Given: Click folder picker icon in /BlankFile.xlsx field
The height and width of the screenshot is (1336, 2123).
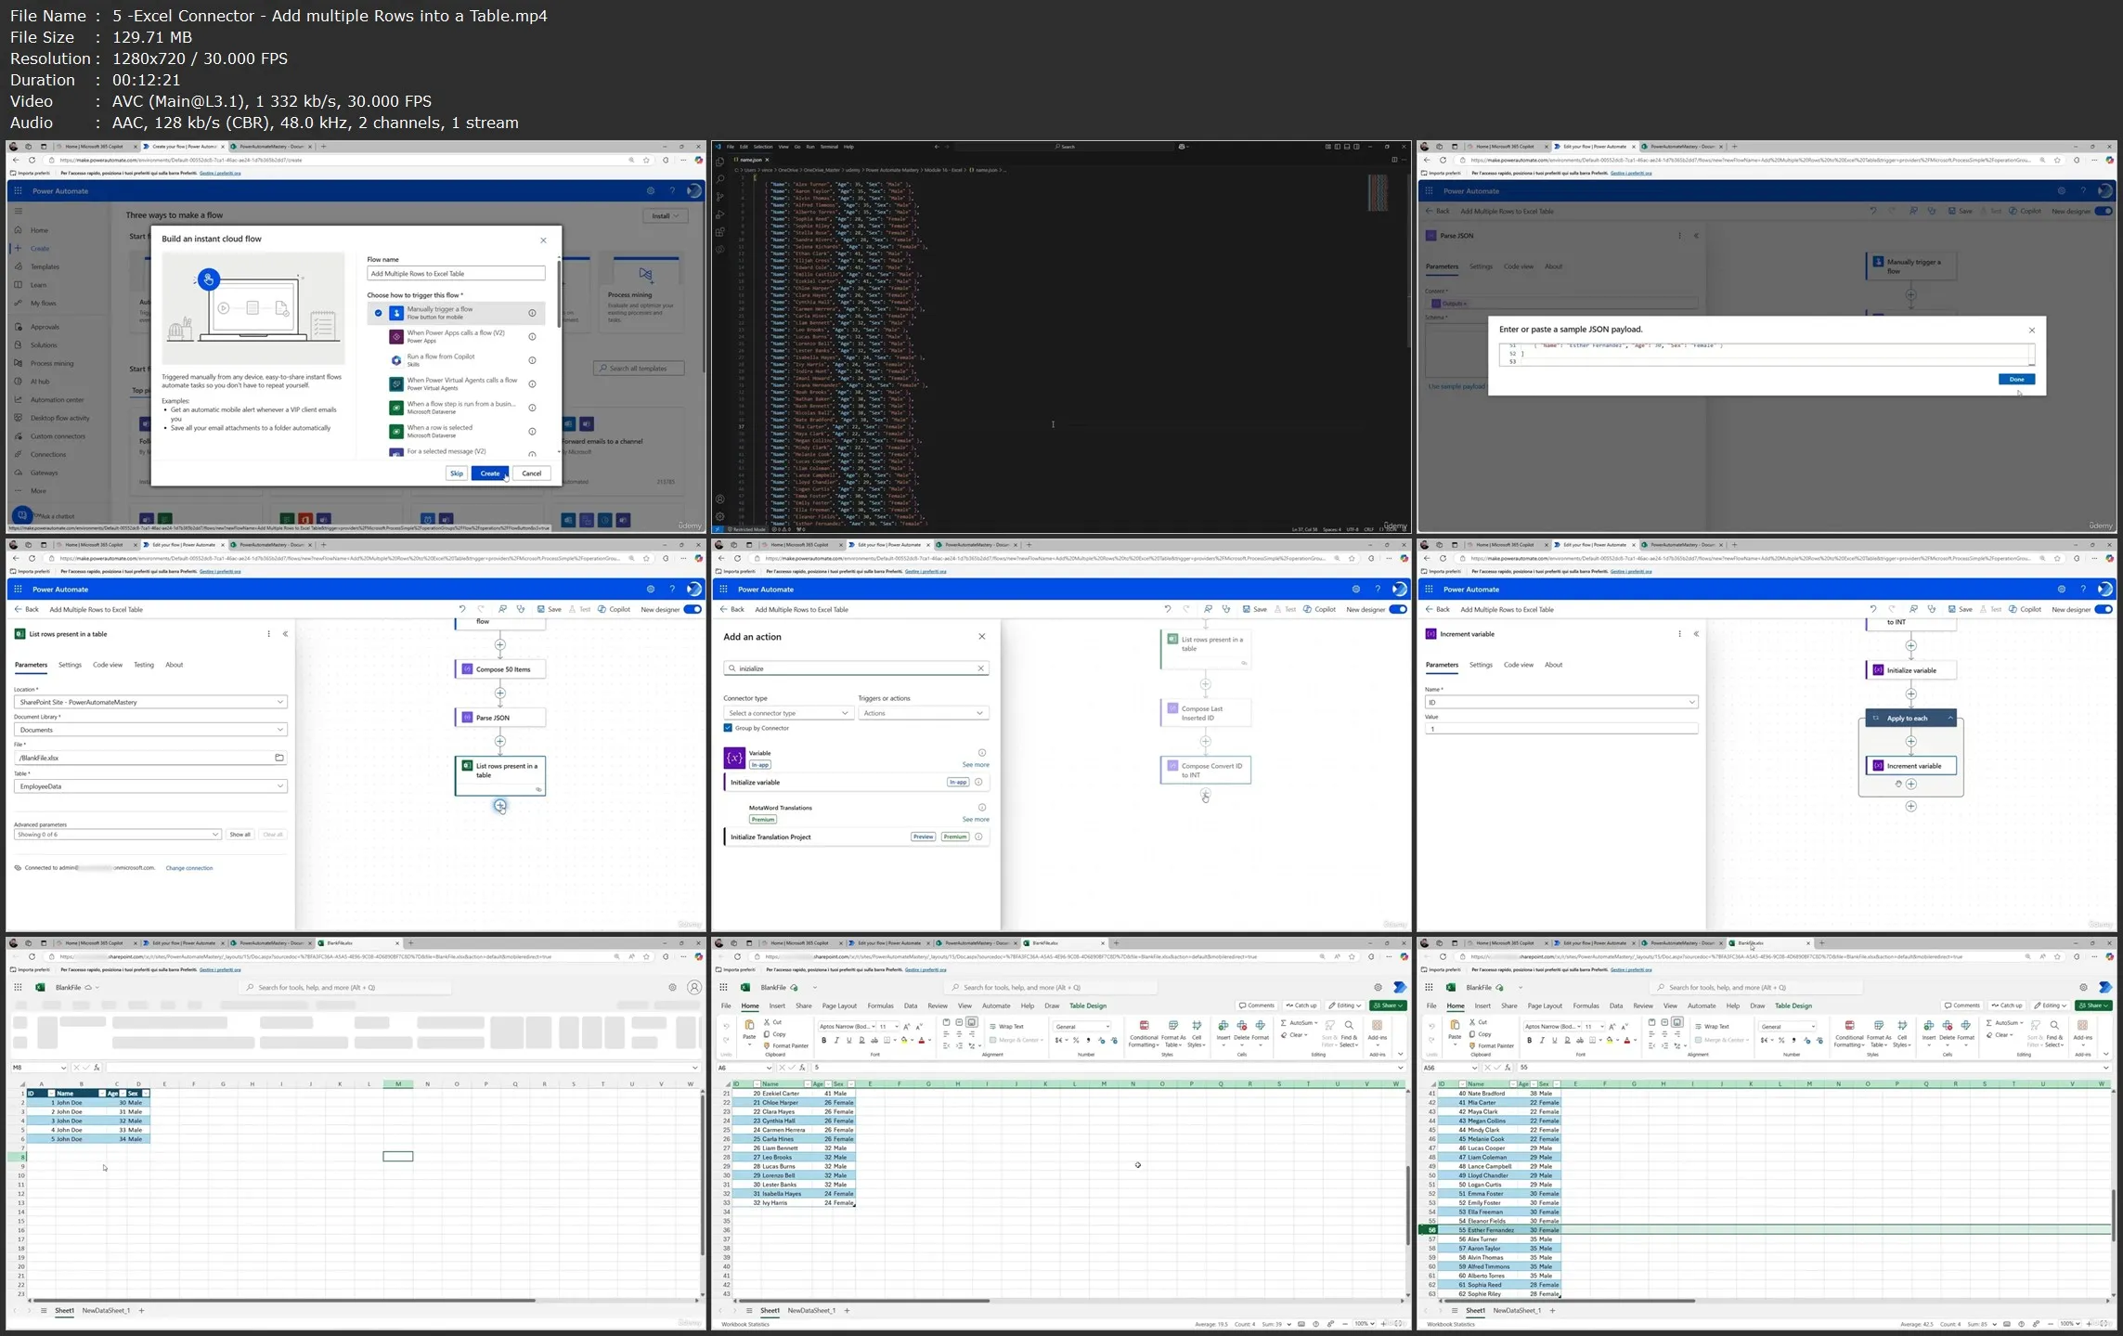Looking at the screenshot, I should 278,758.
